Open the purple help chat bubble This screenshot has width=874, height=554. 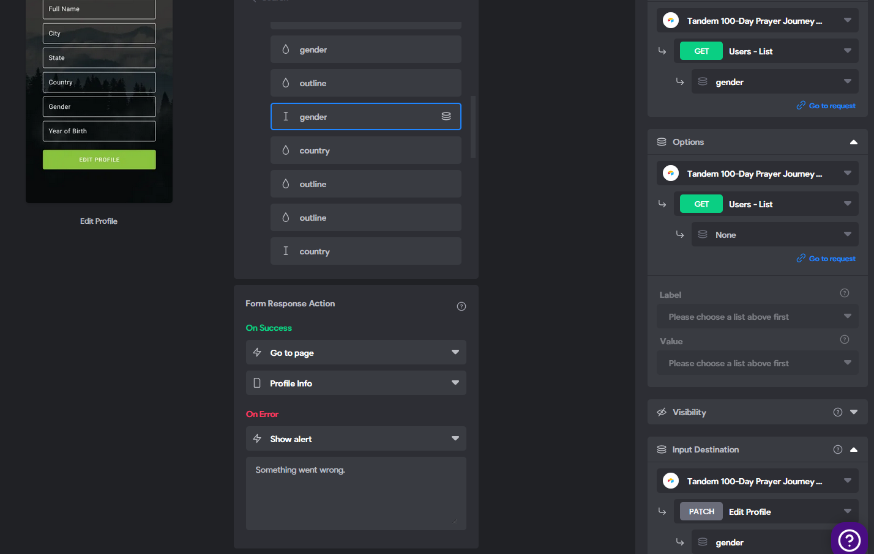pyautogui.click(x=849, y=539)
